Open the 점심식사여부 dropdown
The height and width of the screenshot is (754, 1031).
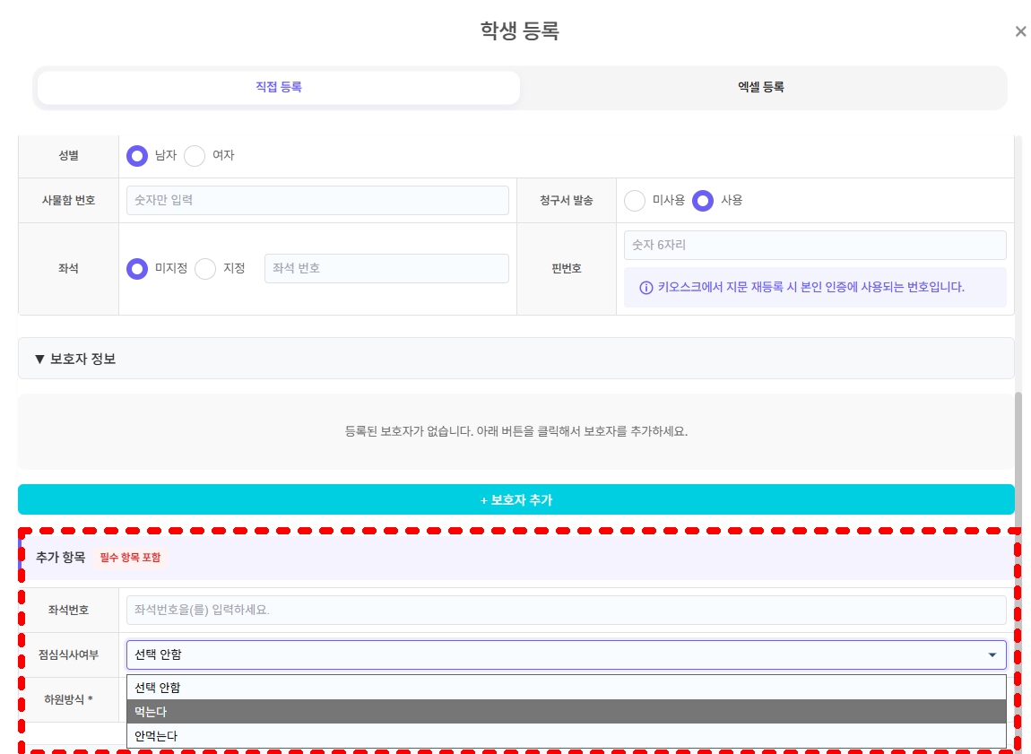tap(567, 654)
